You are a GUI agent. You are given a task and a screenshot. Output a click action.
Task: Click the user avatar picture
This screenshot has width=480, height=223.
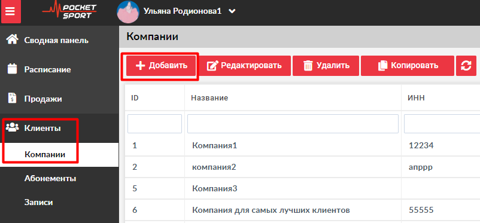click(127, 11)
